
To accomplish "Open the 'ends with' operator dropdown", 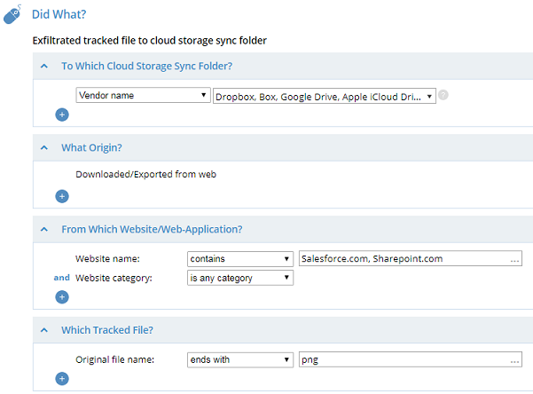I will tap(239, 360).
